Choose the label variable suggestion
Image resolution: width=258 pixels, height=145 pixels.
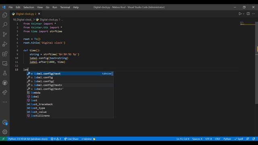click(x=70, y=97)
